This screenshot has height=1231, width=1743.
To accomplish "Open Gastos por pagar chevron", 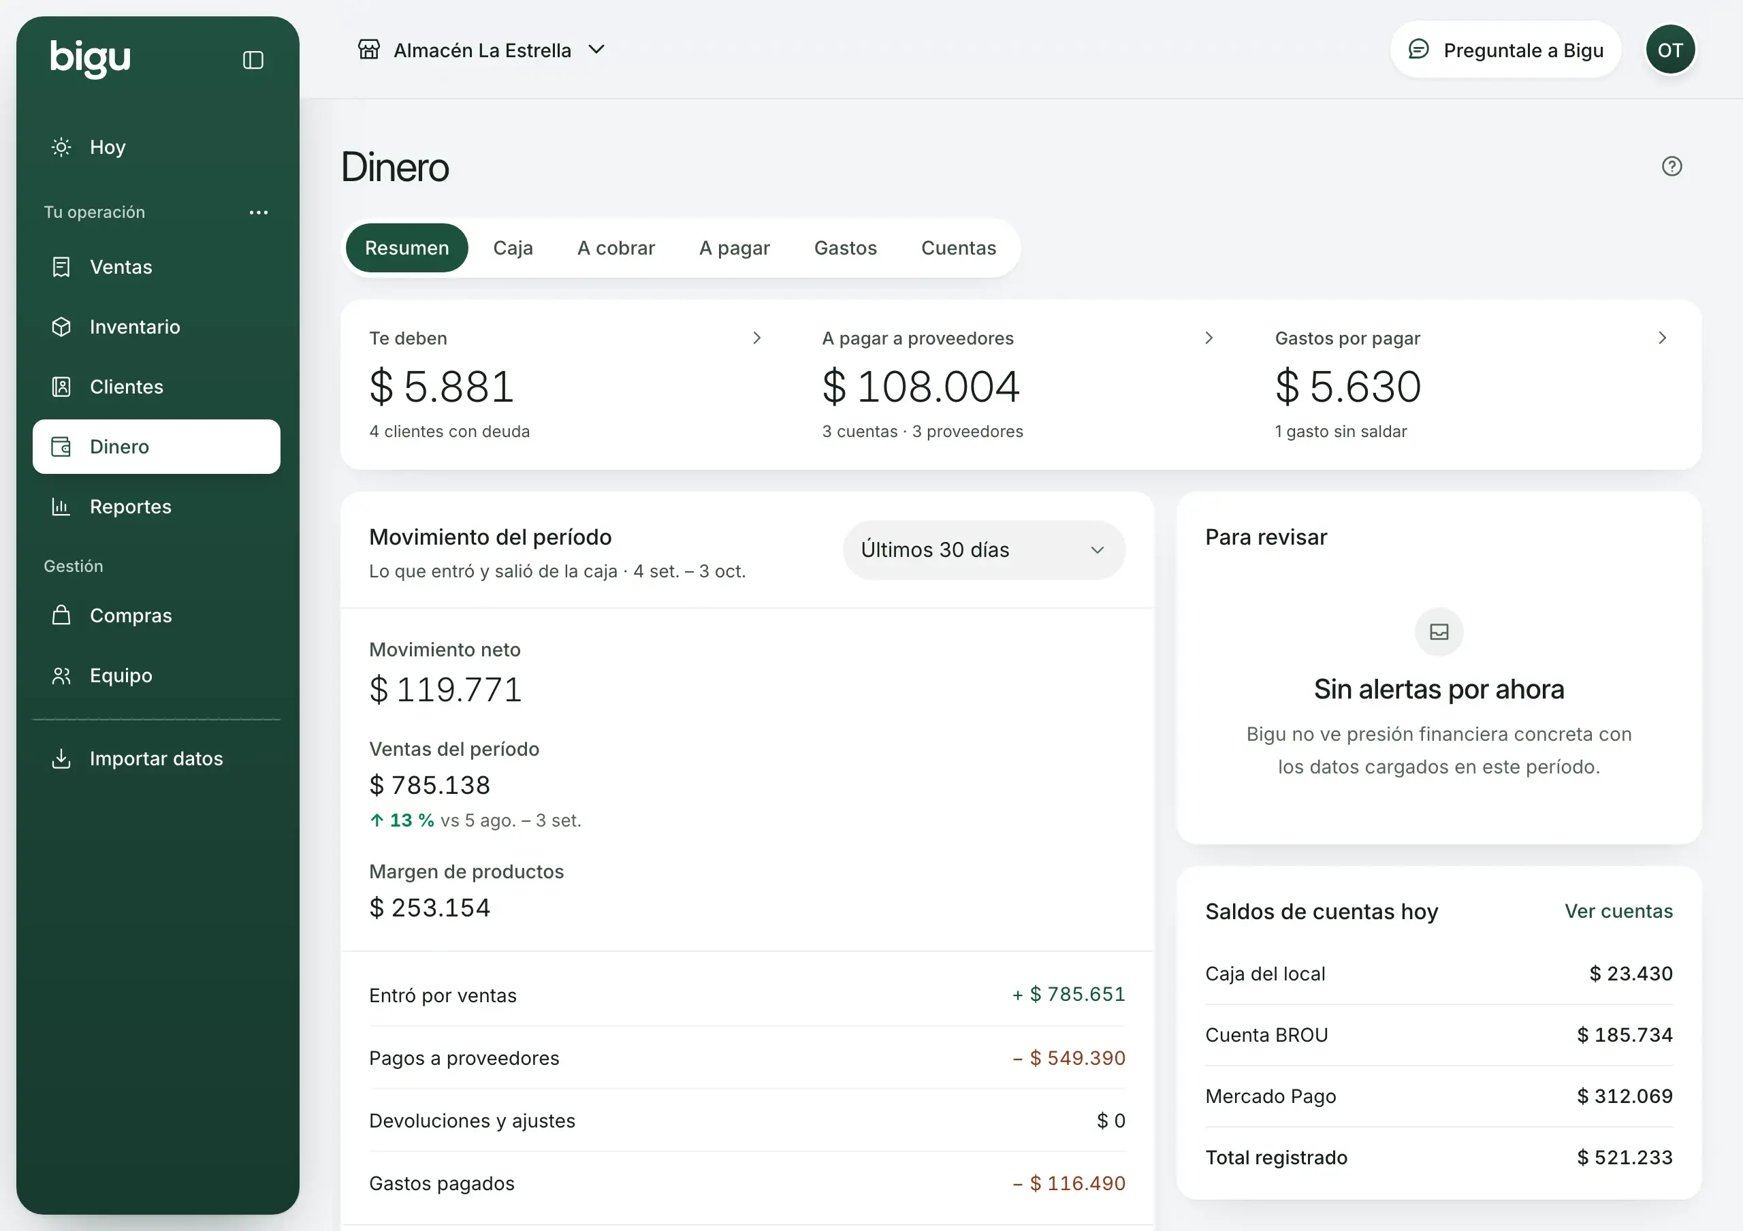I will tap(1663, 338).
